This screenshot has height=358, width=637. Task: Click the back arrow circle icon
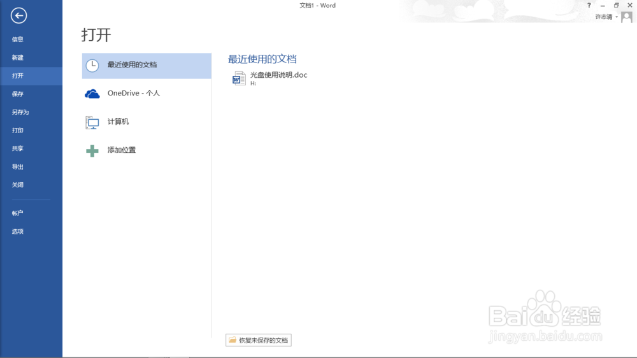pos(18,16)
